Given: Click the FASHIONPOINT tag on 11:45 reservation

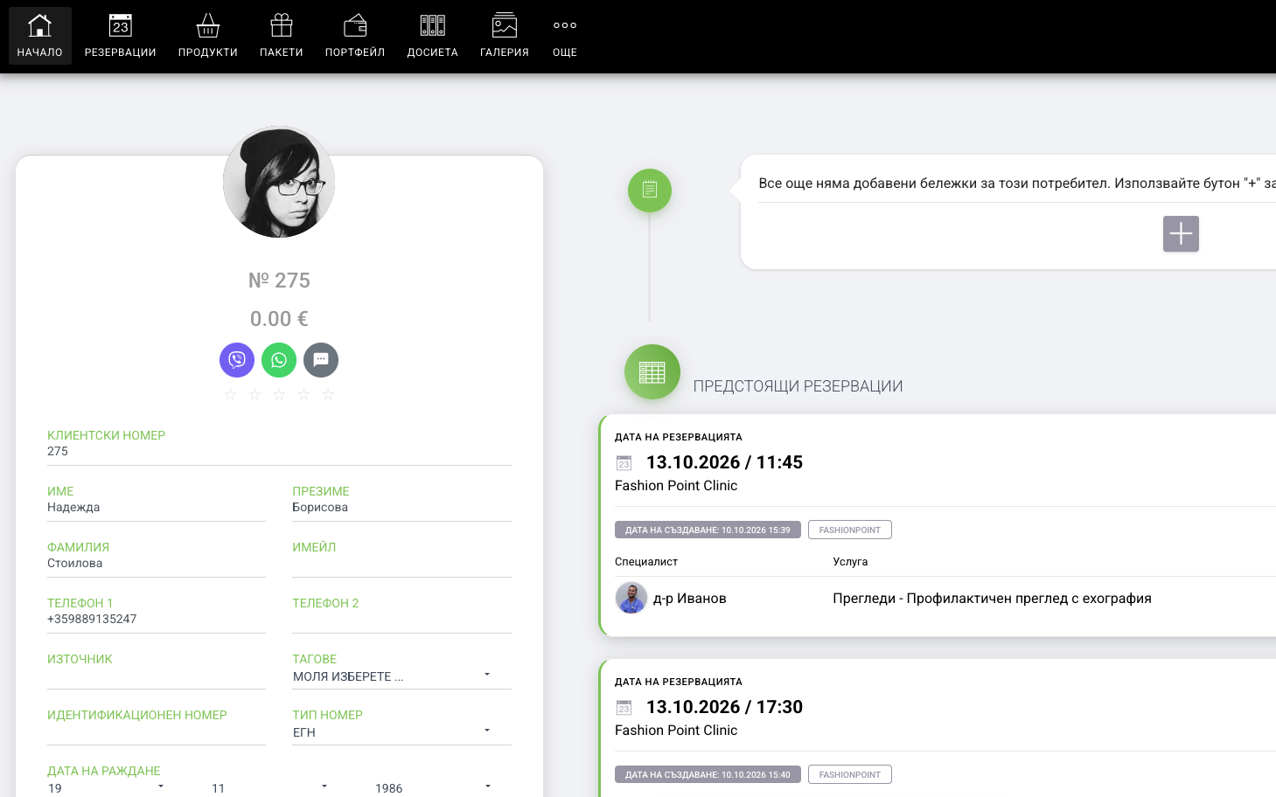Looking at the screenshot, I should point(850,530).
